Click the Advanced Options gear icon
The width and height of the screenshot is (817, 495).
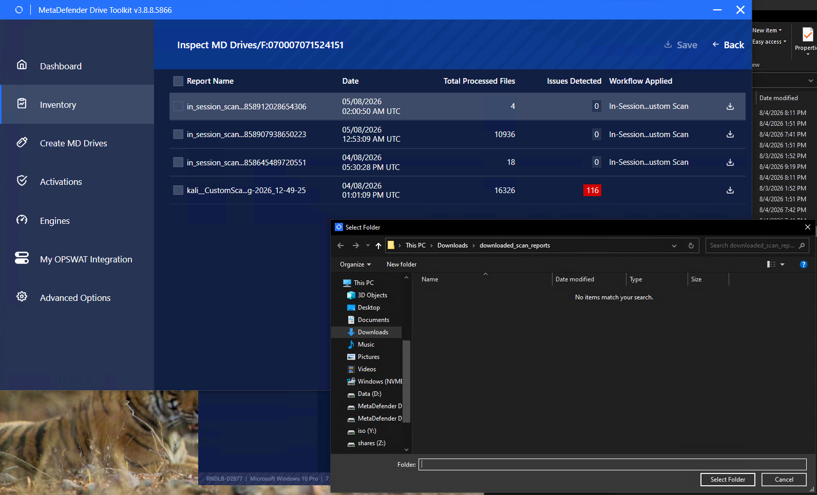click(x=22, y=296)
